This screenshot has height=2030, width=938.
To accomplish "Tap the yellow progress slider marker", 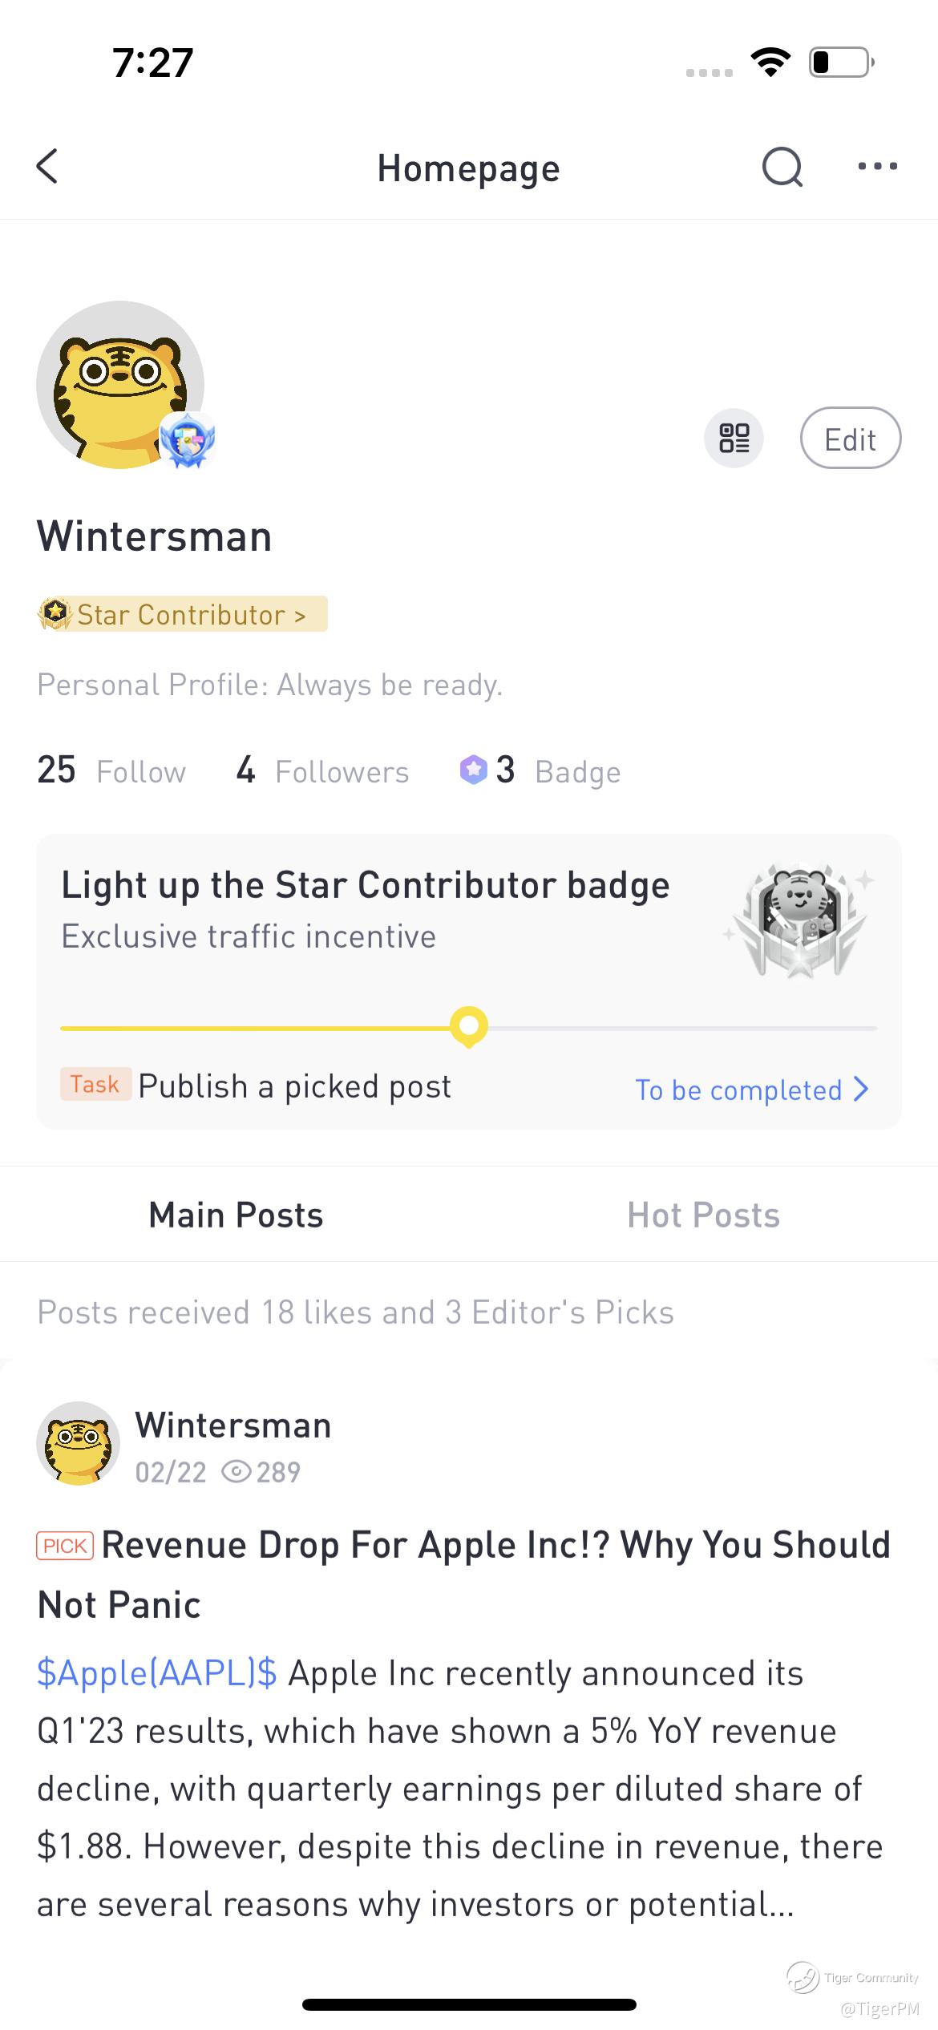I will pyautogui.click(x=469, y=1026).
